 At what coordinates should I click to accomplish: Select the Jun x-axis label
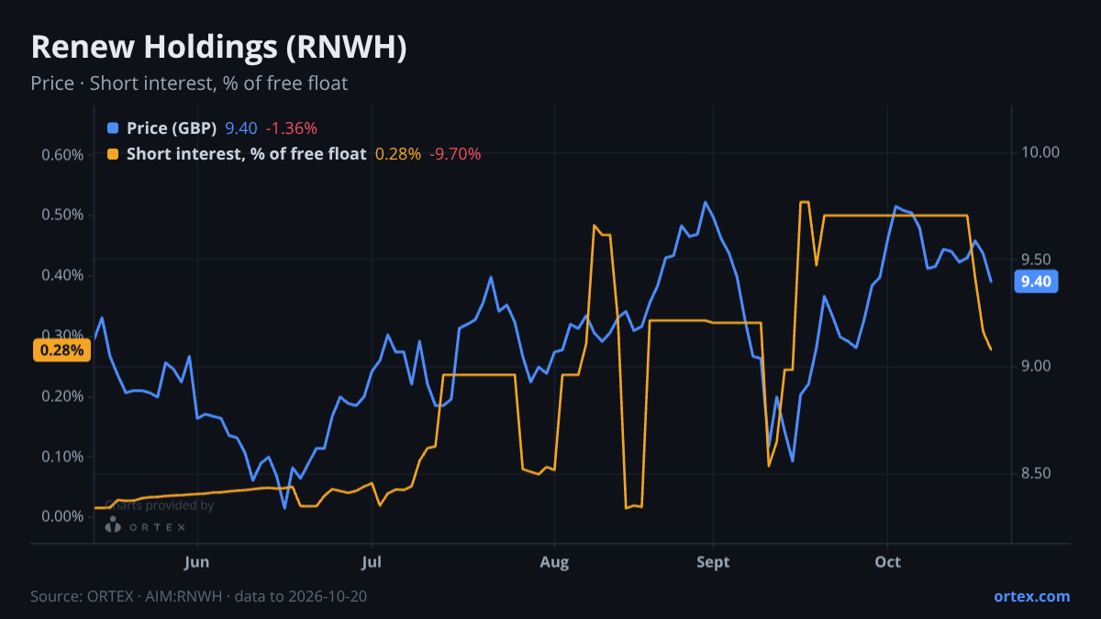(197, 562)
